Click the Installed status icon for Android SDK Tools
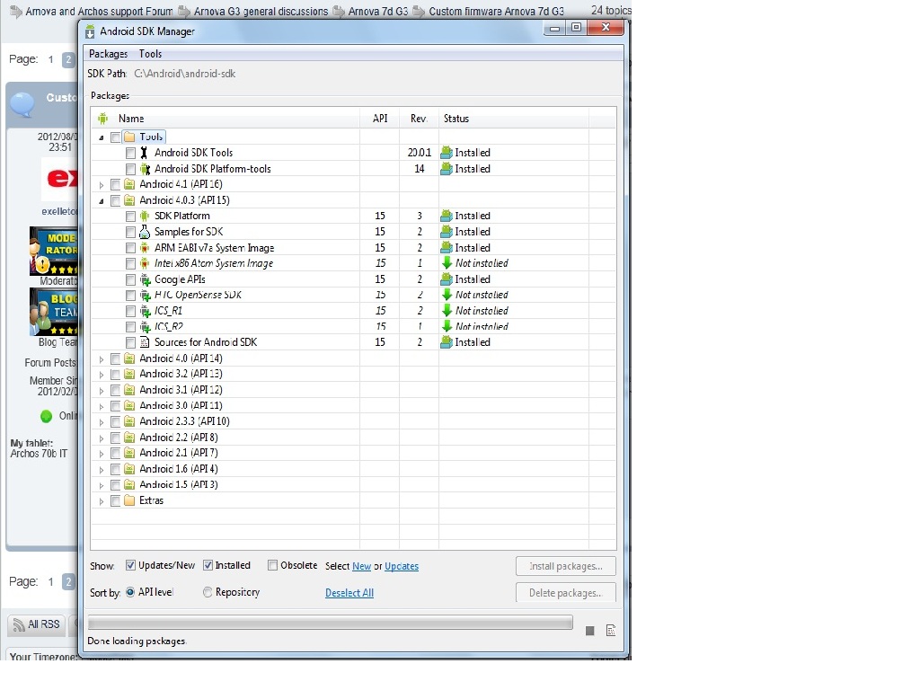The width and height of the screenshot is (920, 690). pos(447,153)
